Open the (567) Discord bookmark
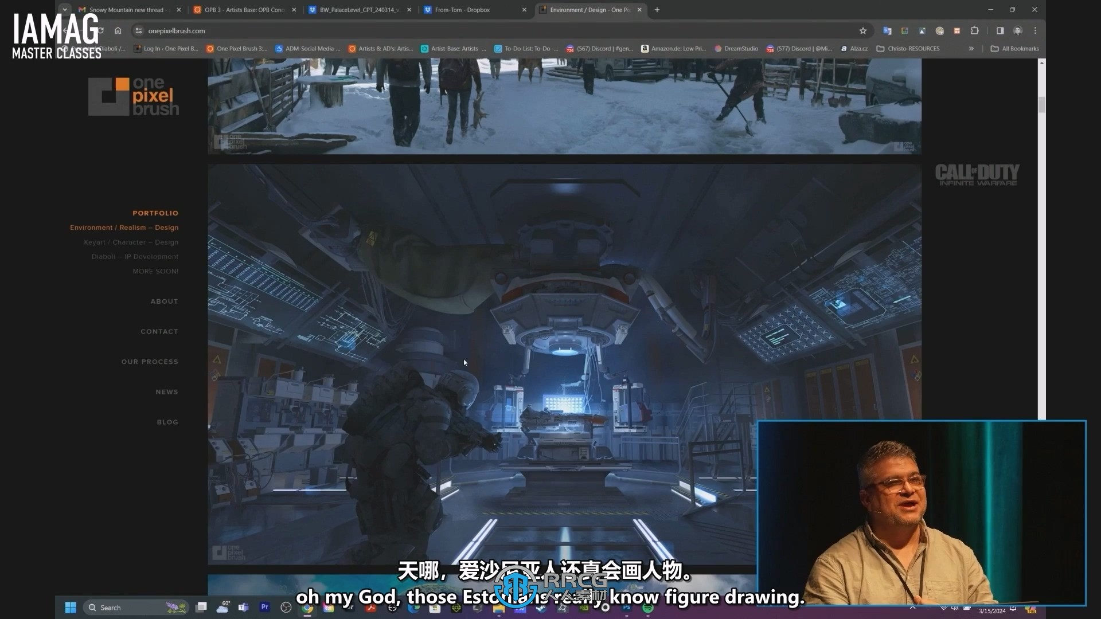This screenshot has width=1101, height=619. (x=599, y=49)
